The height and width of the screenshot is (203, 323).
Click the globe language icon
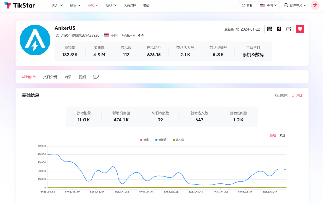286,5
